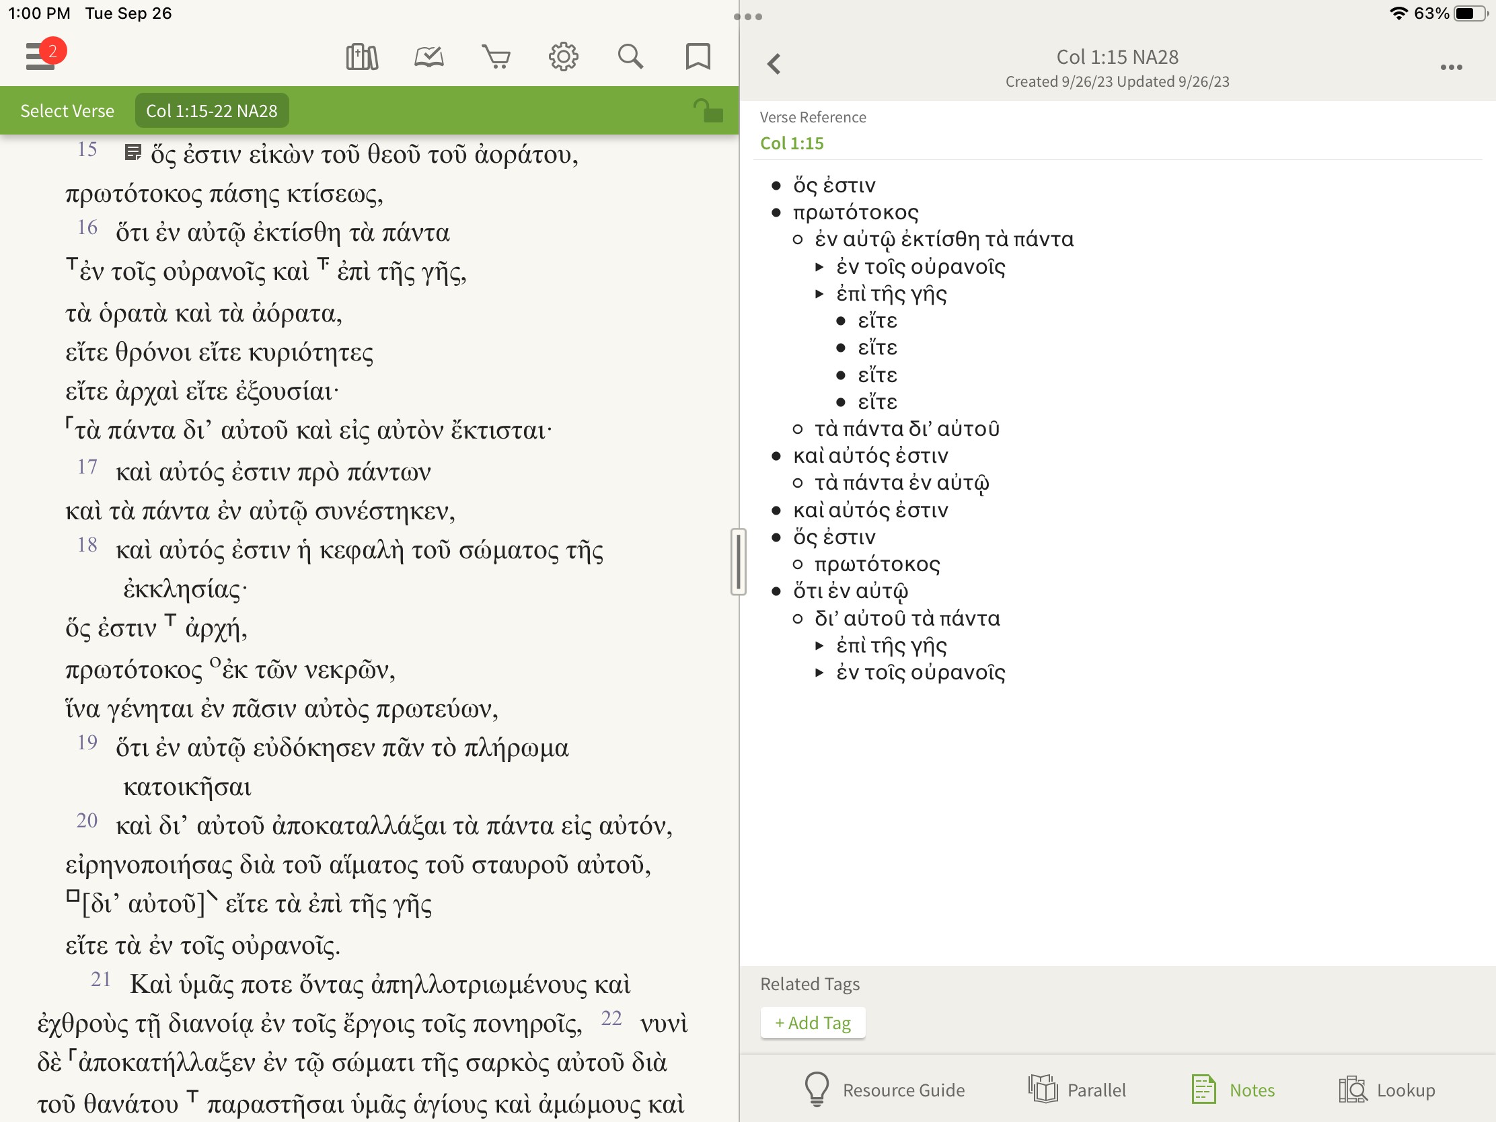Tap last note line ἐν τοῖς οὐρανοῖς
Screen dimensions: 1496x1122
coord(920,673)
